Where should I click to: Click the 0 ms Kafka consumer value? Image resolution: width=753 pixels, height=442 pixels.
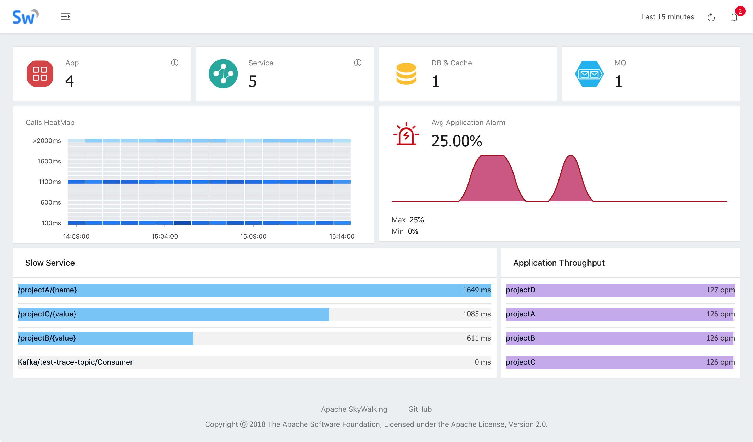[x=483, y=362]
